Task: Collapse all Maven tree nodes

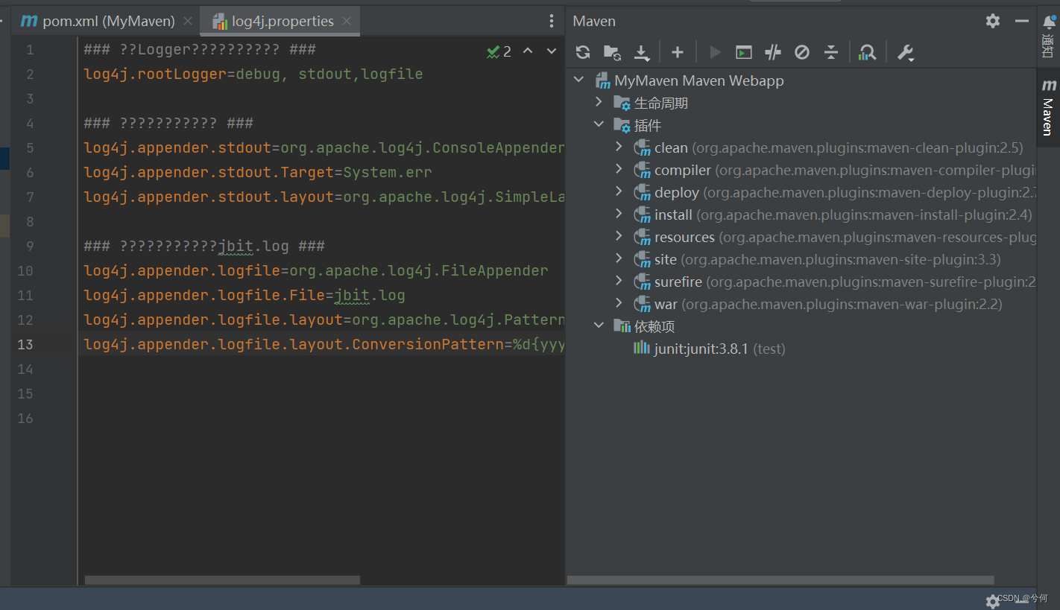Action: click(831, 52)
